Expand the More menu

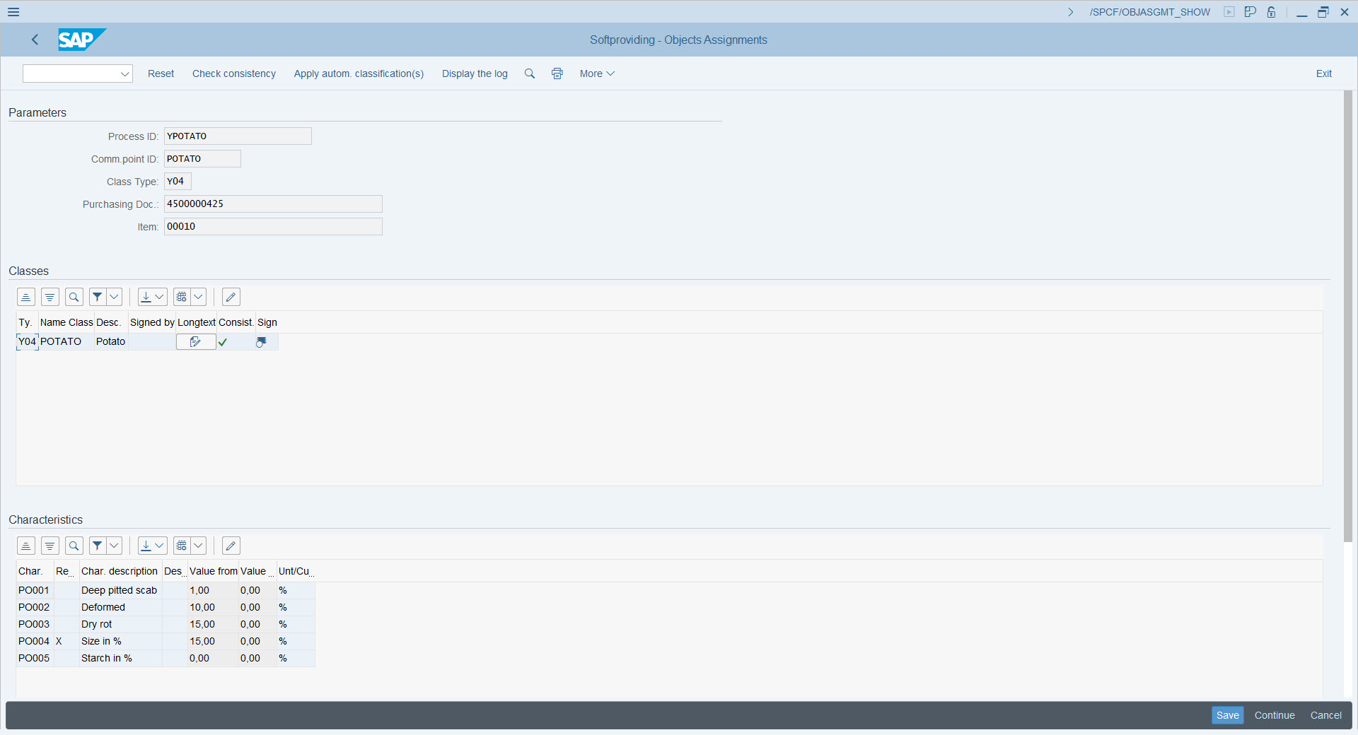[597, 73]
